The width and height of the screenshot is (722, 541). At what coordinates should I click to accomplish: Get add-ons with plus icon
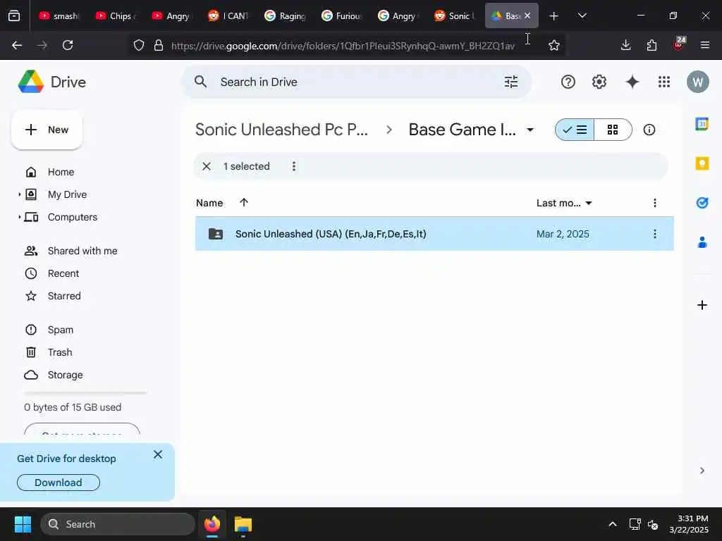click(x=702, y=305)
